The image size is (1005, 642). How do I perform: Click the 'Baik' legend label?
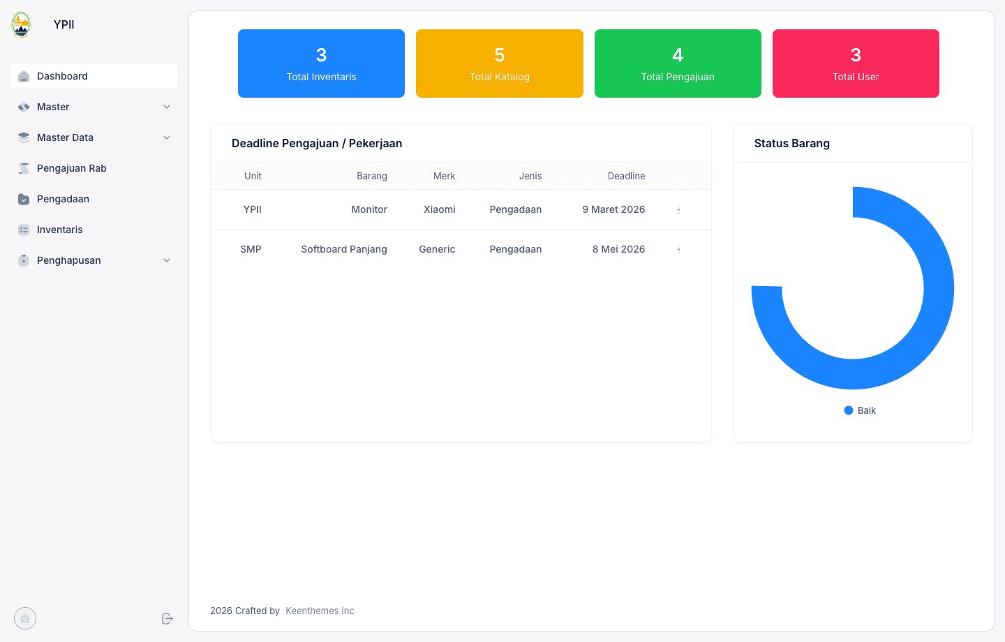coord(867,410)
